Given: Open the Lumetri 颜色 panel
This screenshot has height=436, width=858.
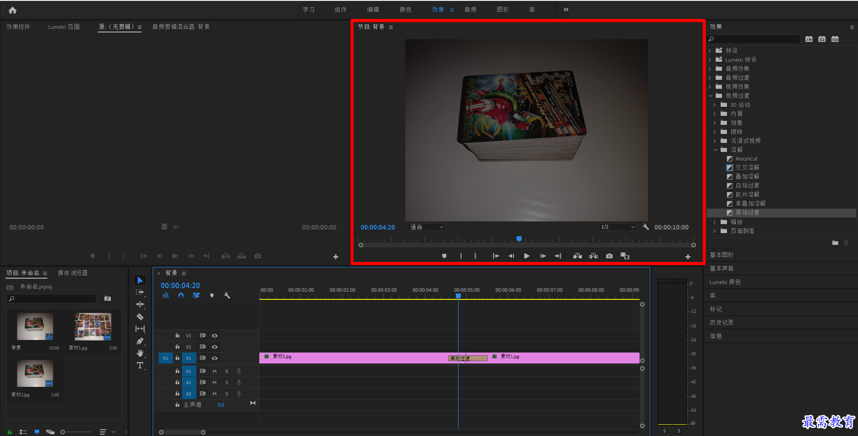Looking at the screenshot, I should point(725,282).
